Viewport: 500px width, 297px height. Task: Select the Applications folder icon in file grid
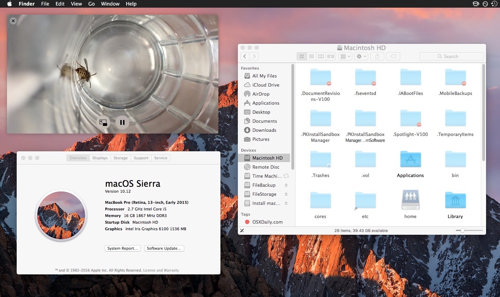[410, 159]
